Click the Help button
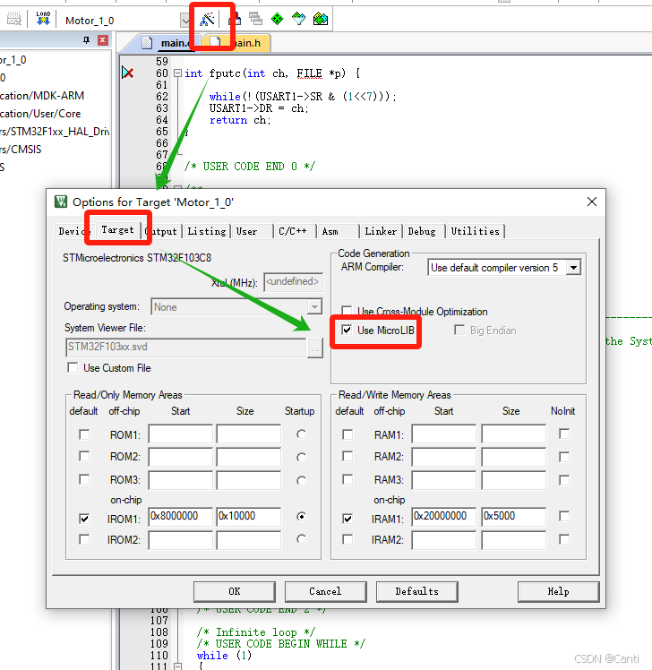This screenshot has width=652, height=670. [558, 591]
